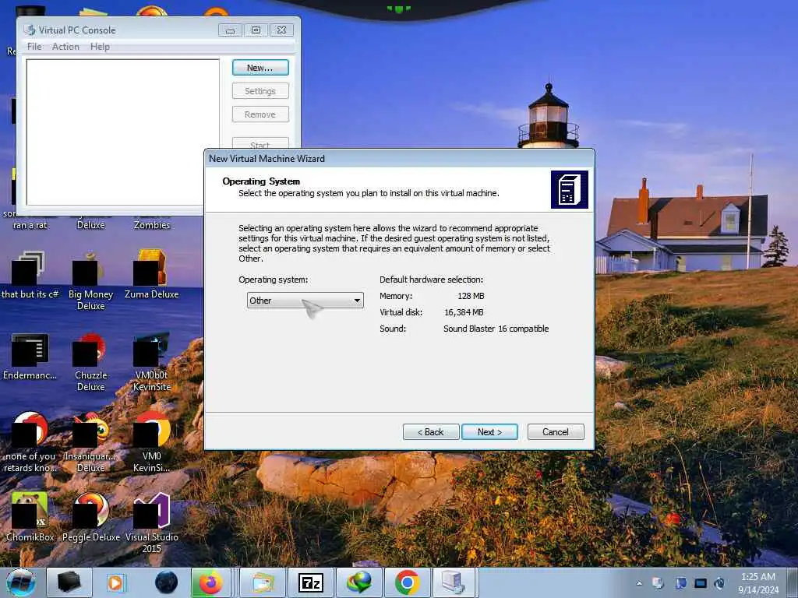
Task: Open the black folder taskbar icon
Action: [x=69, y=582]
